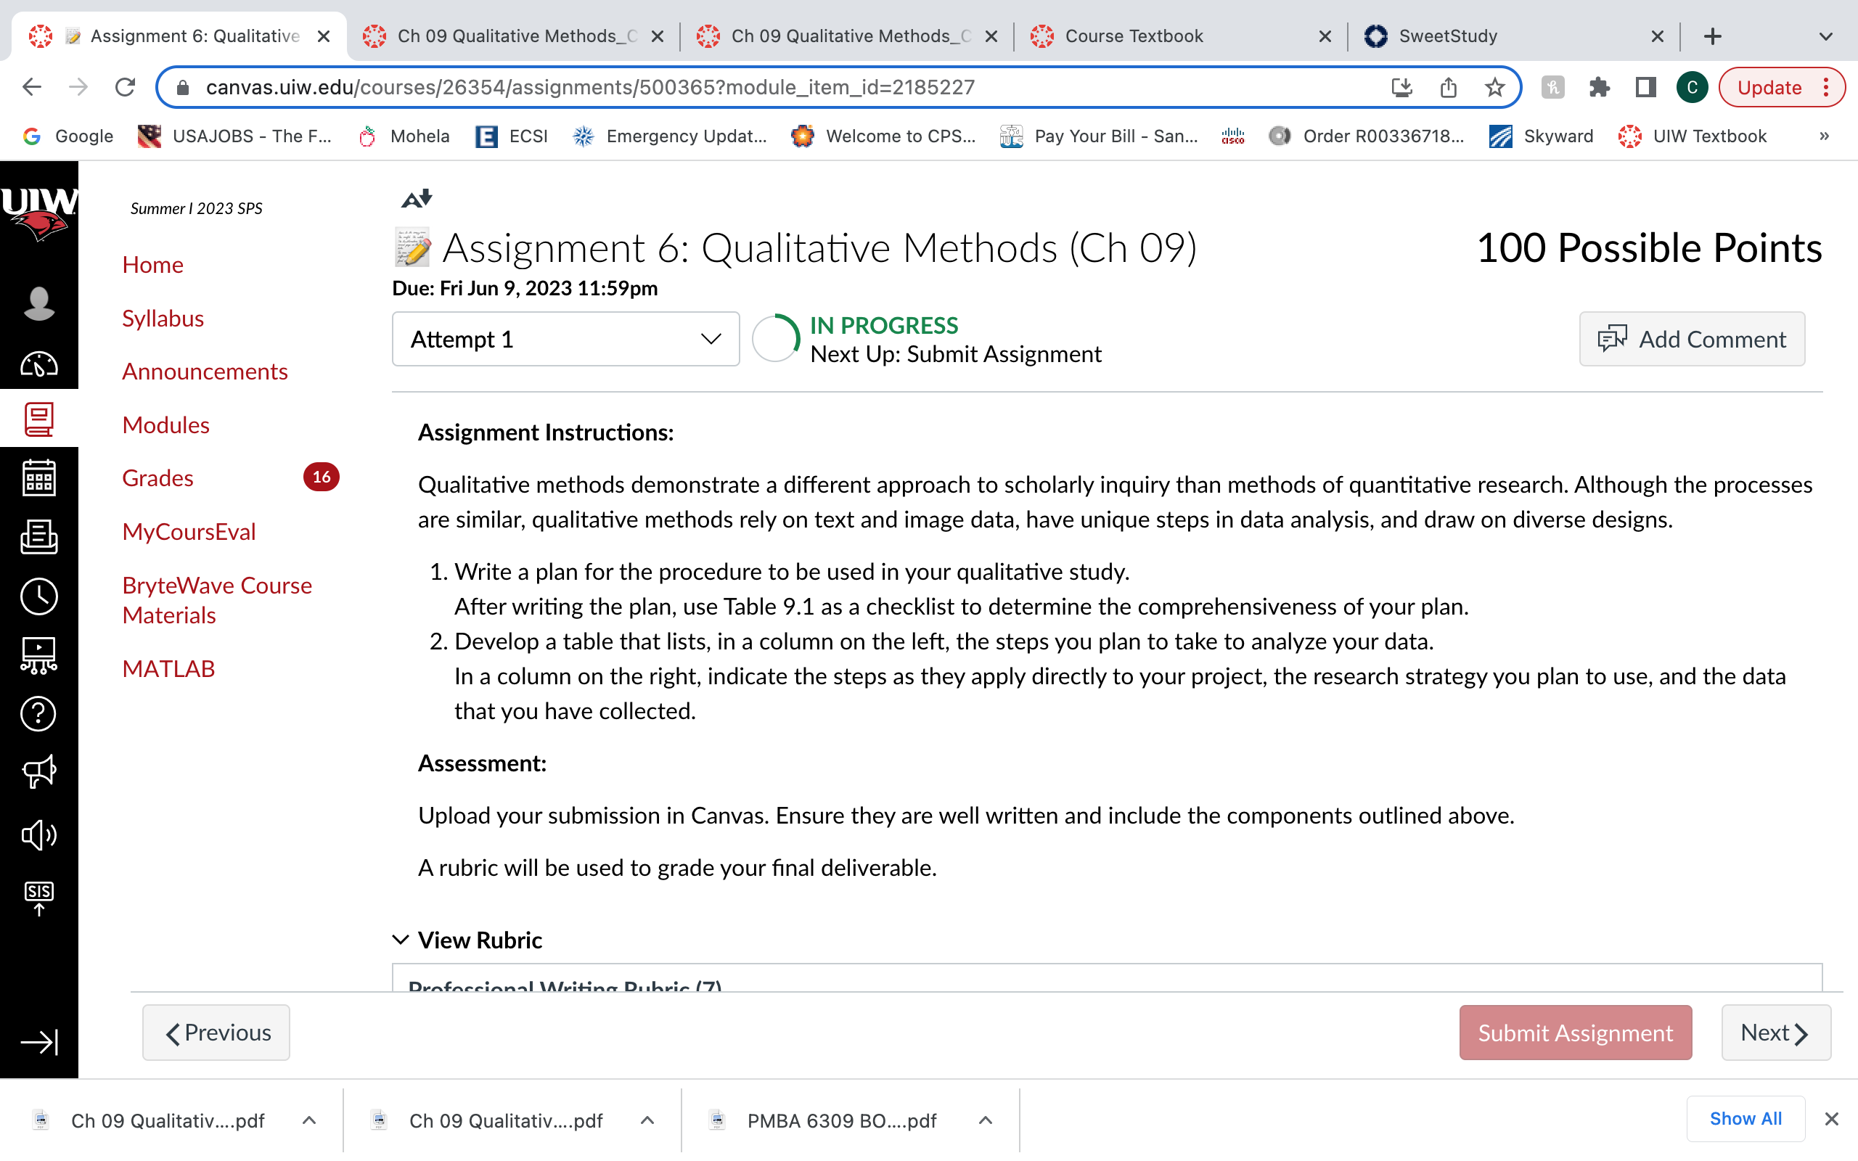Screen dimensions: 1858x1161
Task: Open the Studio presentation icon in sidebar
Action: [38, 656]
